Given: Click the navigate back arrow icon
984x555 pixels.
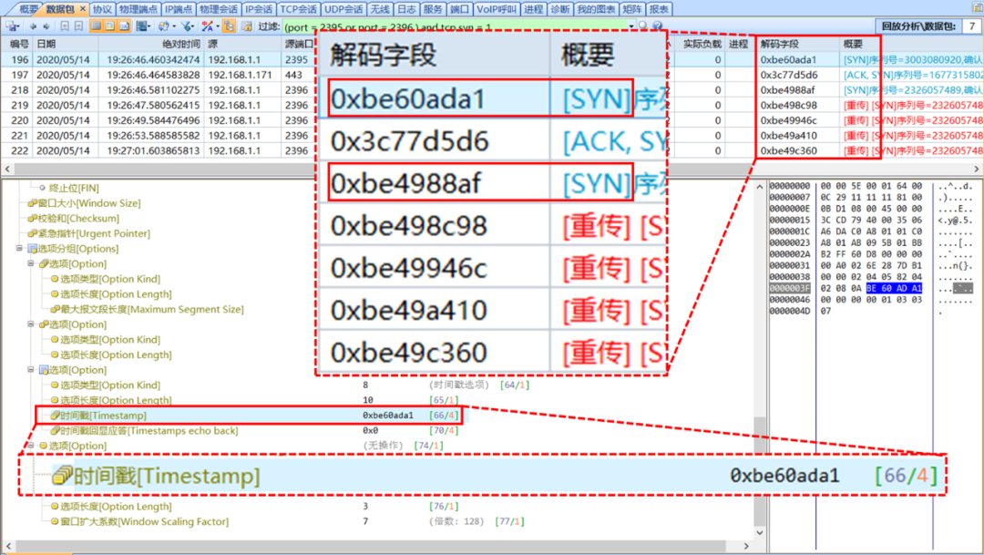Looking at the screenshot, I should pos(34,26).
